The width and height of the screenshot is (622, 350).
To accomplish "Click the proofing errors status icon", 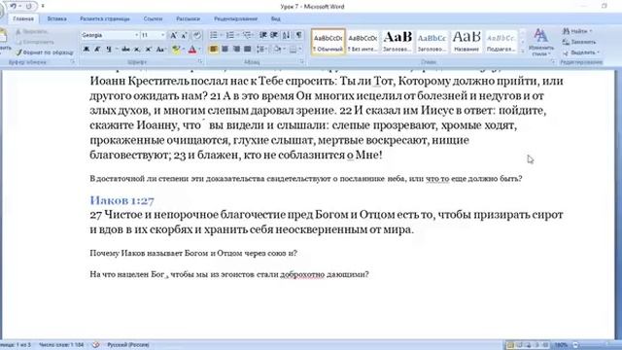I will 95,345.
